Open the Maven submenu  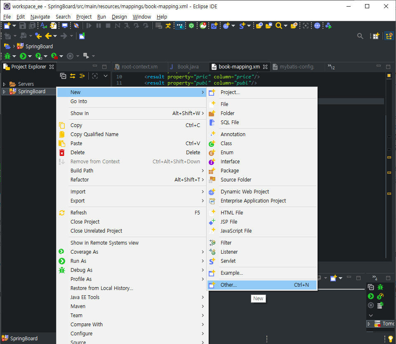click(132, 306)
